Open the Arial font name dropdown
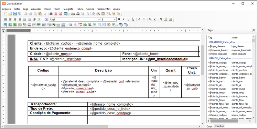The image size is (258, 129). click(x=99, y=19)
